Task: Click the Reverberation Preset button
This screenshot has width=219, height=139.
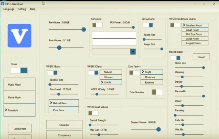Action: 201,57
